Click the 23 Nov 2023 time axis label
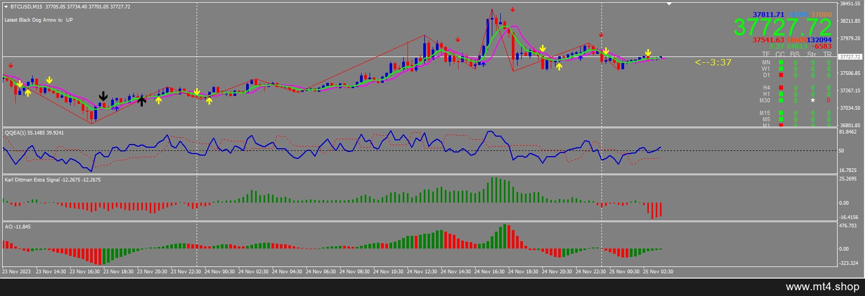The height and width of the screenshot is (296, 865). 16,272
